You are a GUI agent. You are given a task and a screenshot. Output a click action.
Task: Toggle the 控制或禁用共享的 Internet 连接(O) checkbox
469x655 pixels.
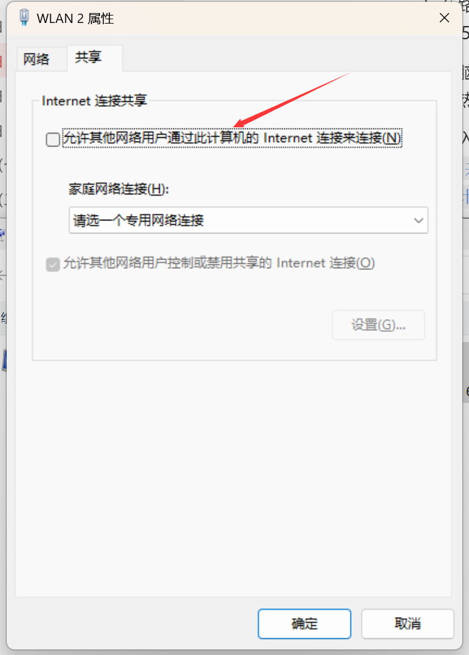pyautogui.click(x=53, y=264)
